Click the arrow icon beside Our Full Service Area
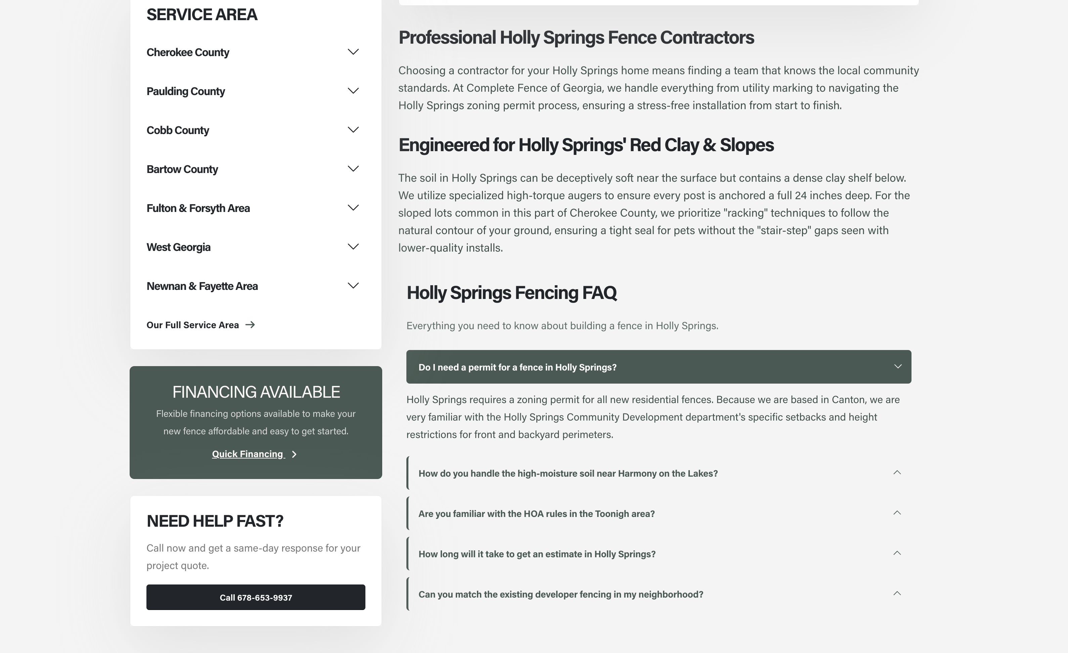This screenshot has height=653, width=1068. (x=251, y=324)
